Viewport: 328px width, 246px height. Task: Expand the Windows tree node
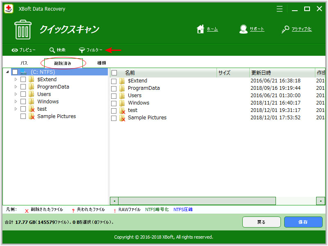point(16,101)
